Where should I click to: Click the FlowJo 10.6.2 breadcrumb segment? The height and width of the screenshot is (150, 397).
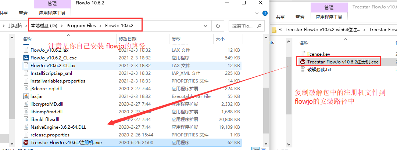[119, 26]
